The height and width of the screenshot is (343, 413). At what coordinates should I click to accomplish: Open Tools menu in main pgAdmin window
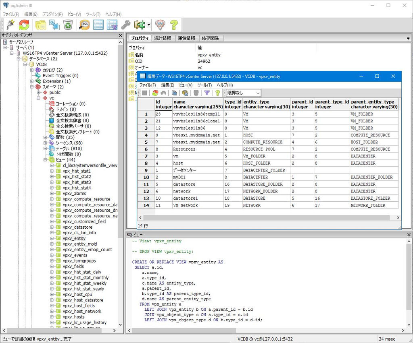click(x=93, y=14)
